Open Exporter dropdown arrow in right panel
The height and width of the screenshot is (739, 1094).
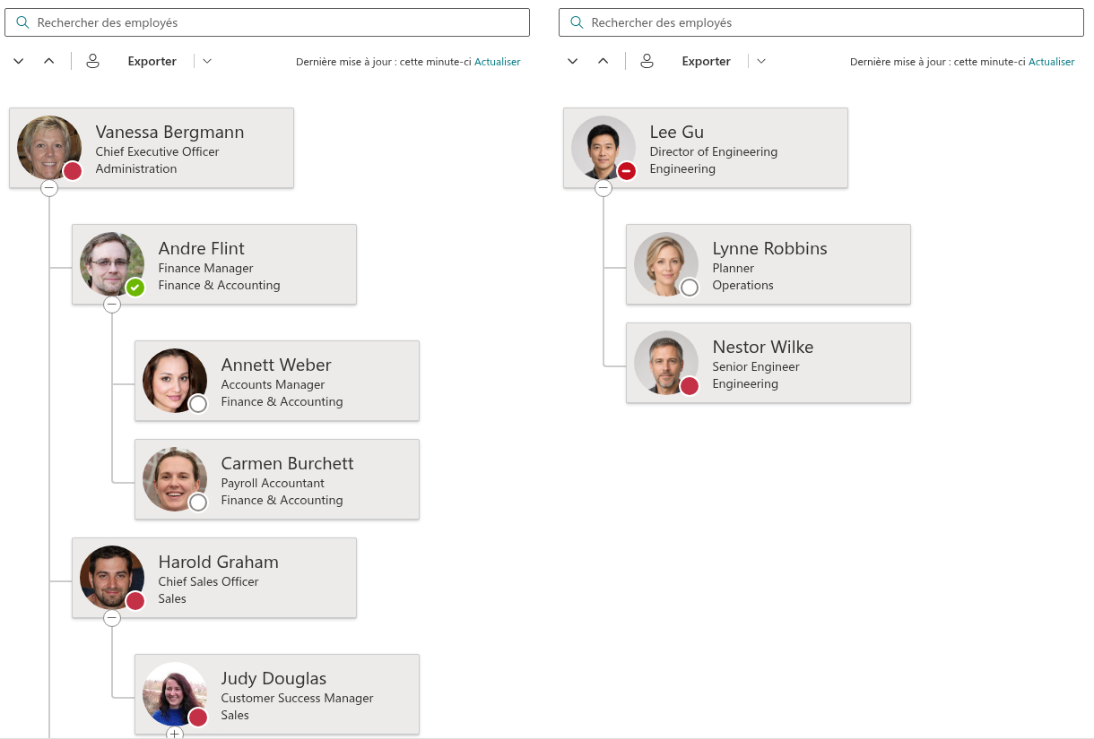tap(761, 61)
